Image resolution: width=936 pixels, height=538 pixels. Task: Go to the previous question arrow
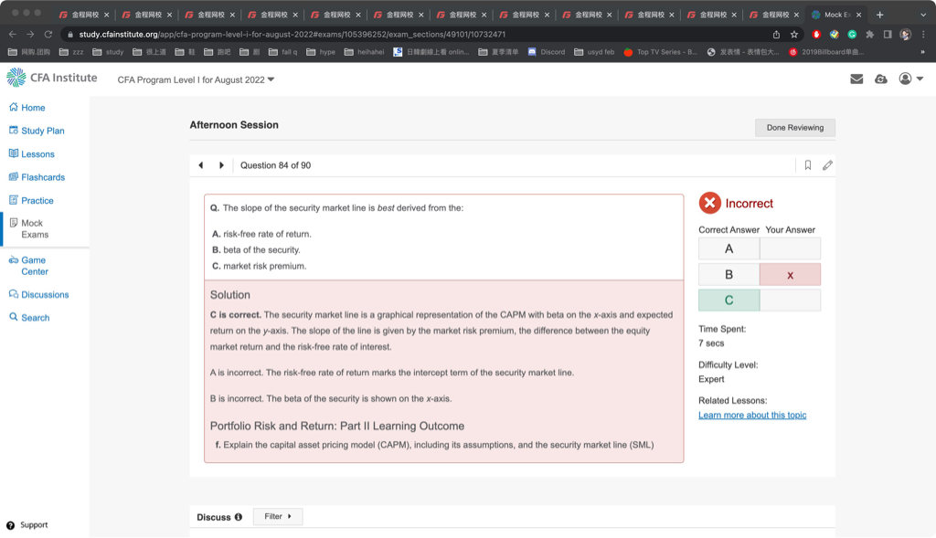(x=201, y=165)
